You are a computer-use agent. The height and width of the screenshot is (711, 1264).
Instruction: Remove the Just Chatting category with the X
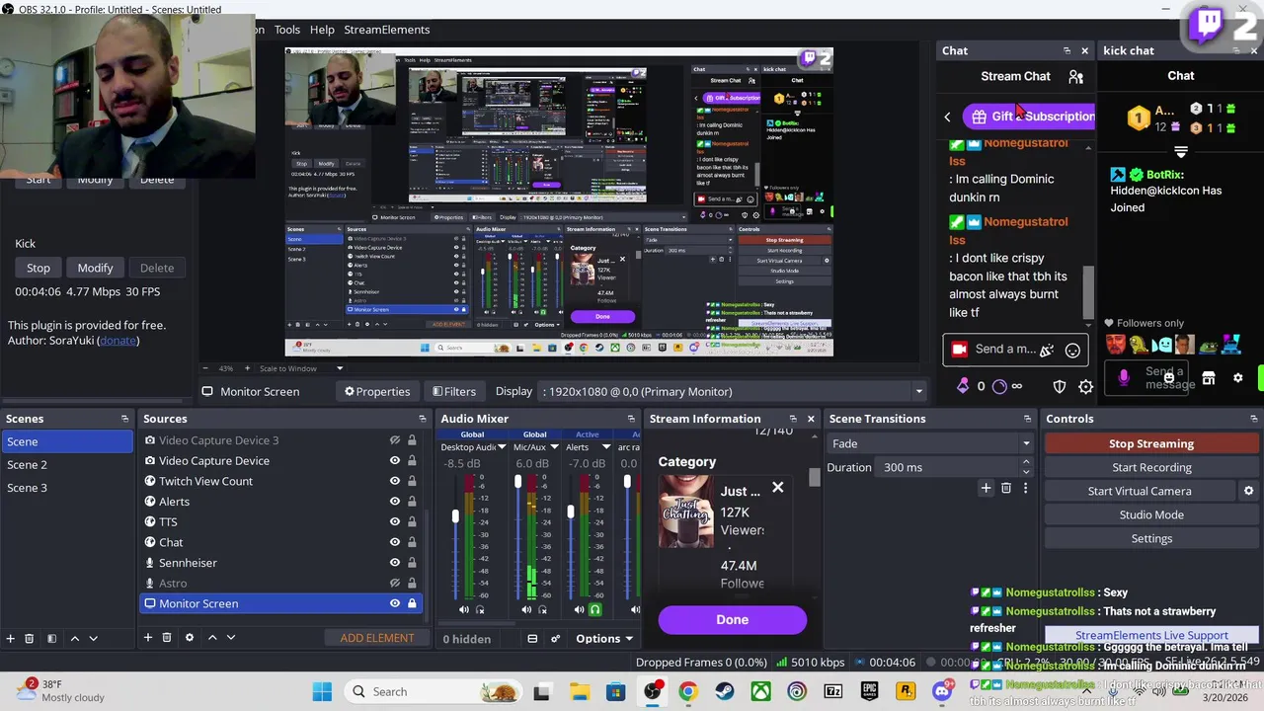click(x=778, y=487)
